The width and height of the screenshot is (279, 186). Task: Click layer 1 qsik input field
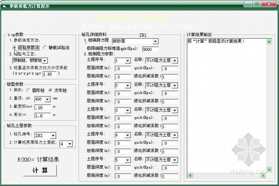pyautogui.click(x=170, y=69)
